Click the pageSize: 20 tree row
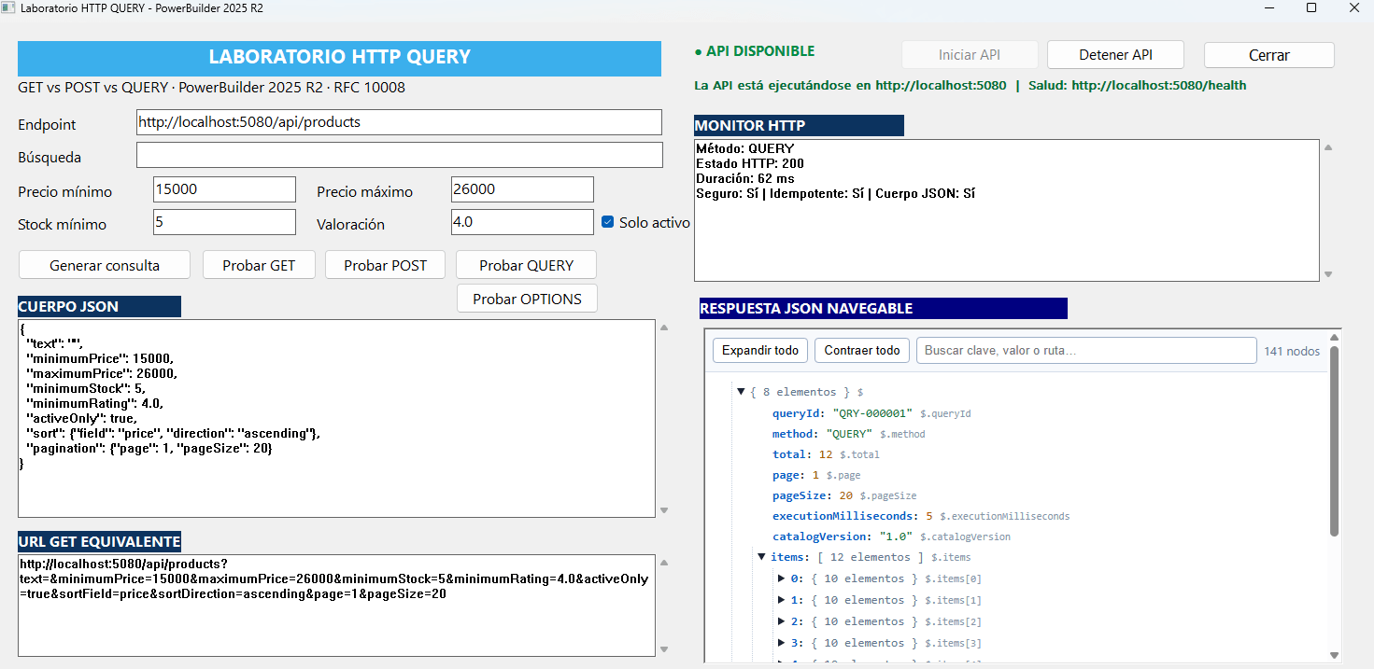This screenshot has height=669, width=1374. pos(844,495)
